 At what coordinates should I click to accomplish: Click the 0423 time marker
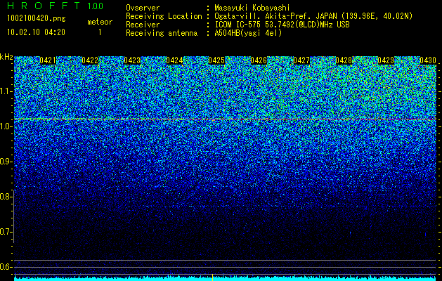click(132, 60)
